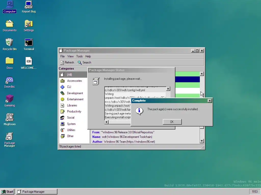Launch the Doordisc shortcut

coord(9,82)
